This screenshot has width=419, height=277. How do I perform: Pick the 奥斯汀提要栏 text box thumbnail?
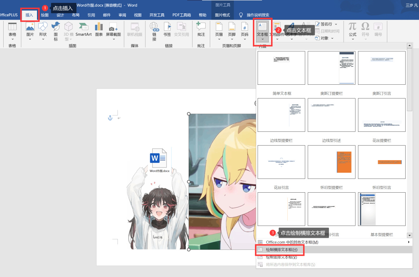(x=332, y=68)
